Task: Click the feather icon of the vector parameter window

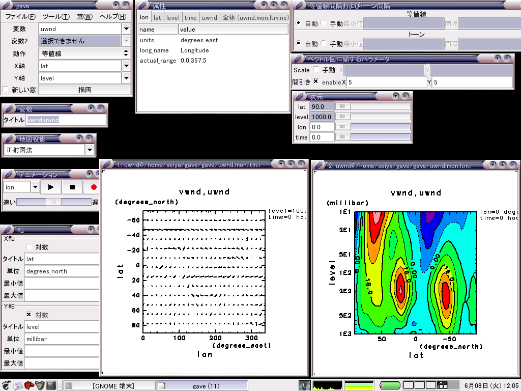Action: point(298,59)
